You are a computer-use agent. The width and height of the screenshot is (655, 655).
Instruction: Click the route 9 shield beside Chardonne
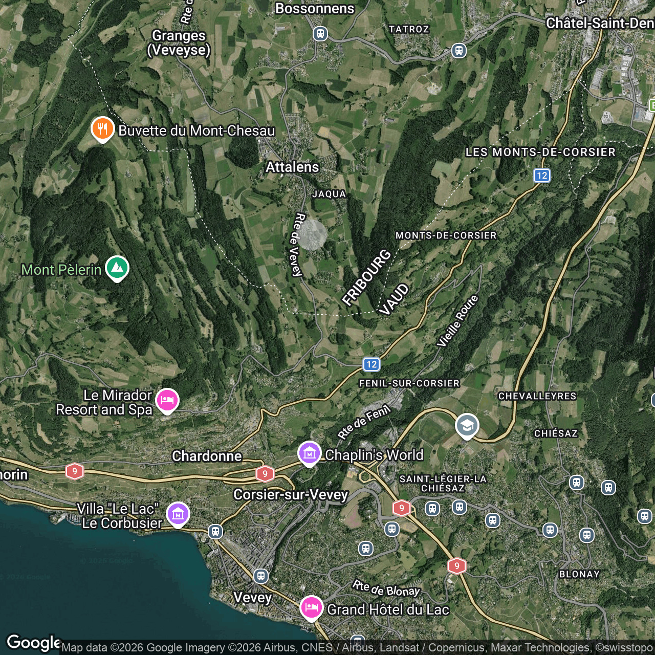coord(265,474)
